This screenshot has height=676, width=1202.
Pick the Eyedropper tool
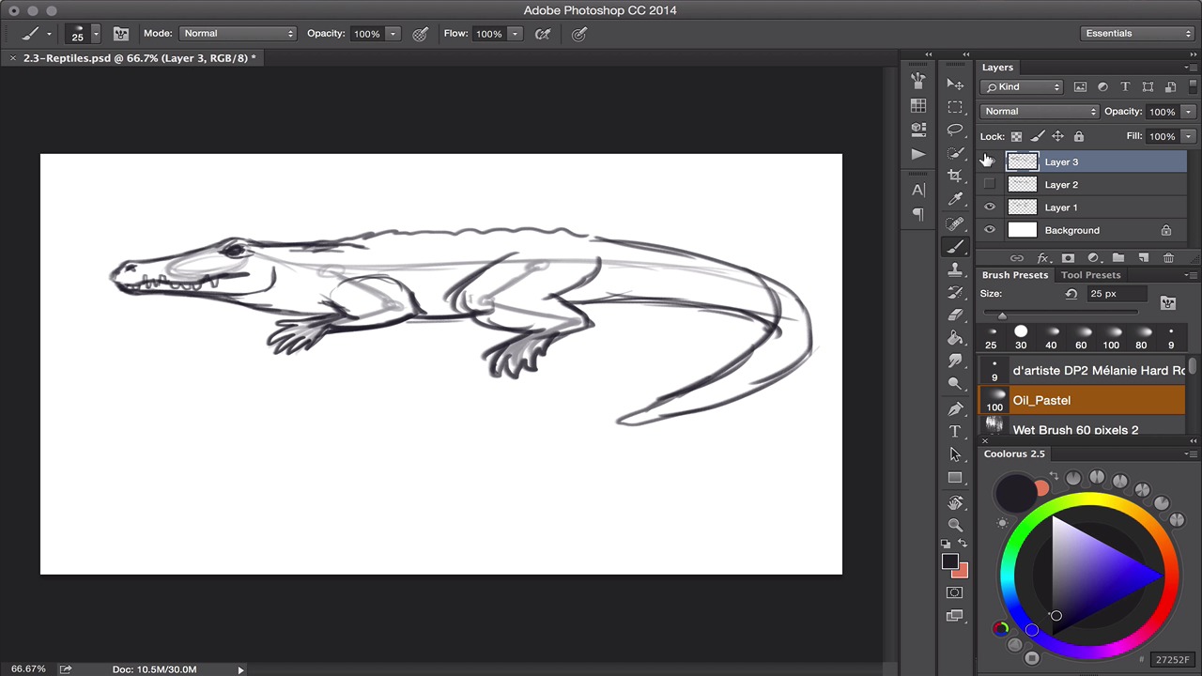pos(955,199)
